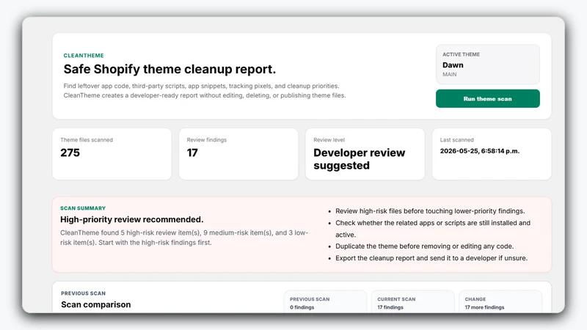Image resolution: width=587 pixels, height=330 pixels.
Task: Click Current Scan 17 findings box
Action: pos(412,302)
